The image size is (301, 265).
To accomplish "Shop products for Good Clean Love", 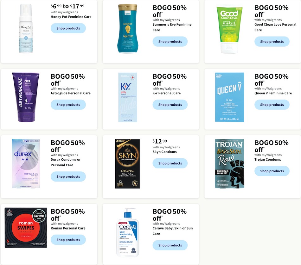I will pyautogui.click(x=272, y=42).
